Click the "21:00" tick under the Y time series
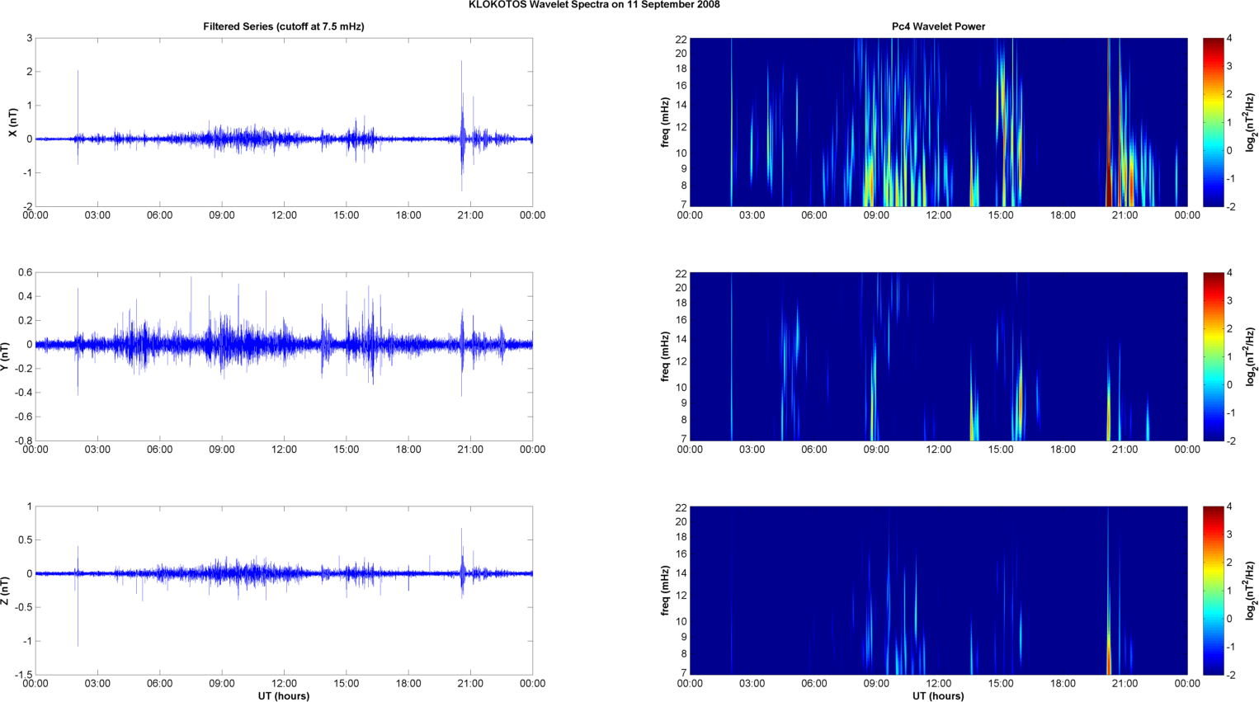This screenshot has height=702, width=1259. point(470,450)
